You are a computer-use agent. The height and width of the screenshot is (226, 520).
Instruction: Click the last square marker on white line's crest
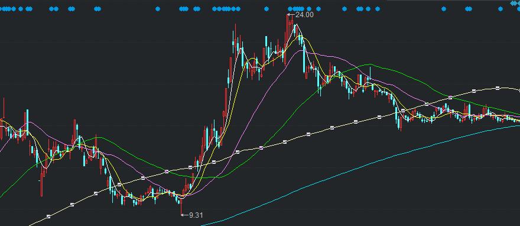[x=498, y=88]
